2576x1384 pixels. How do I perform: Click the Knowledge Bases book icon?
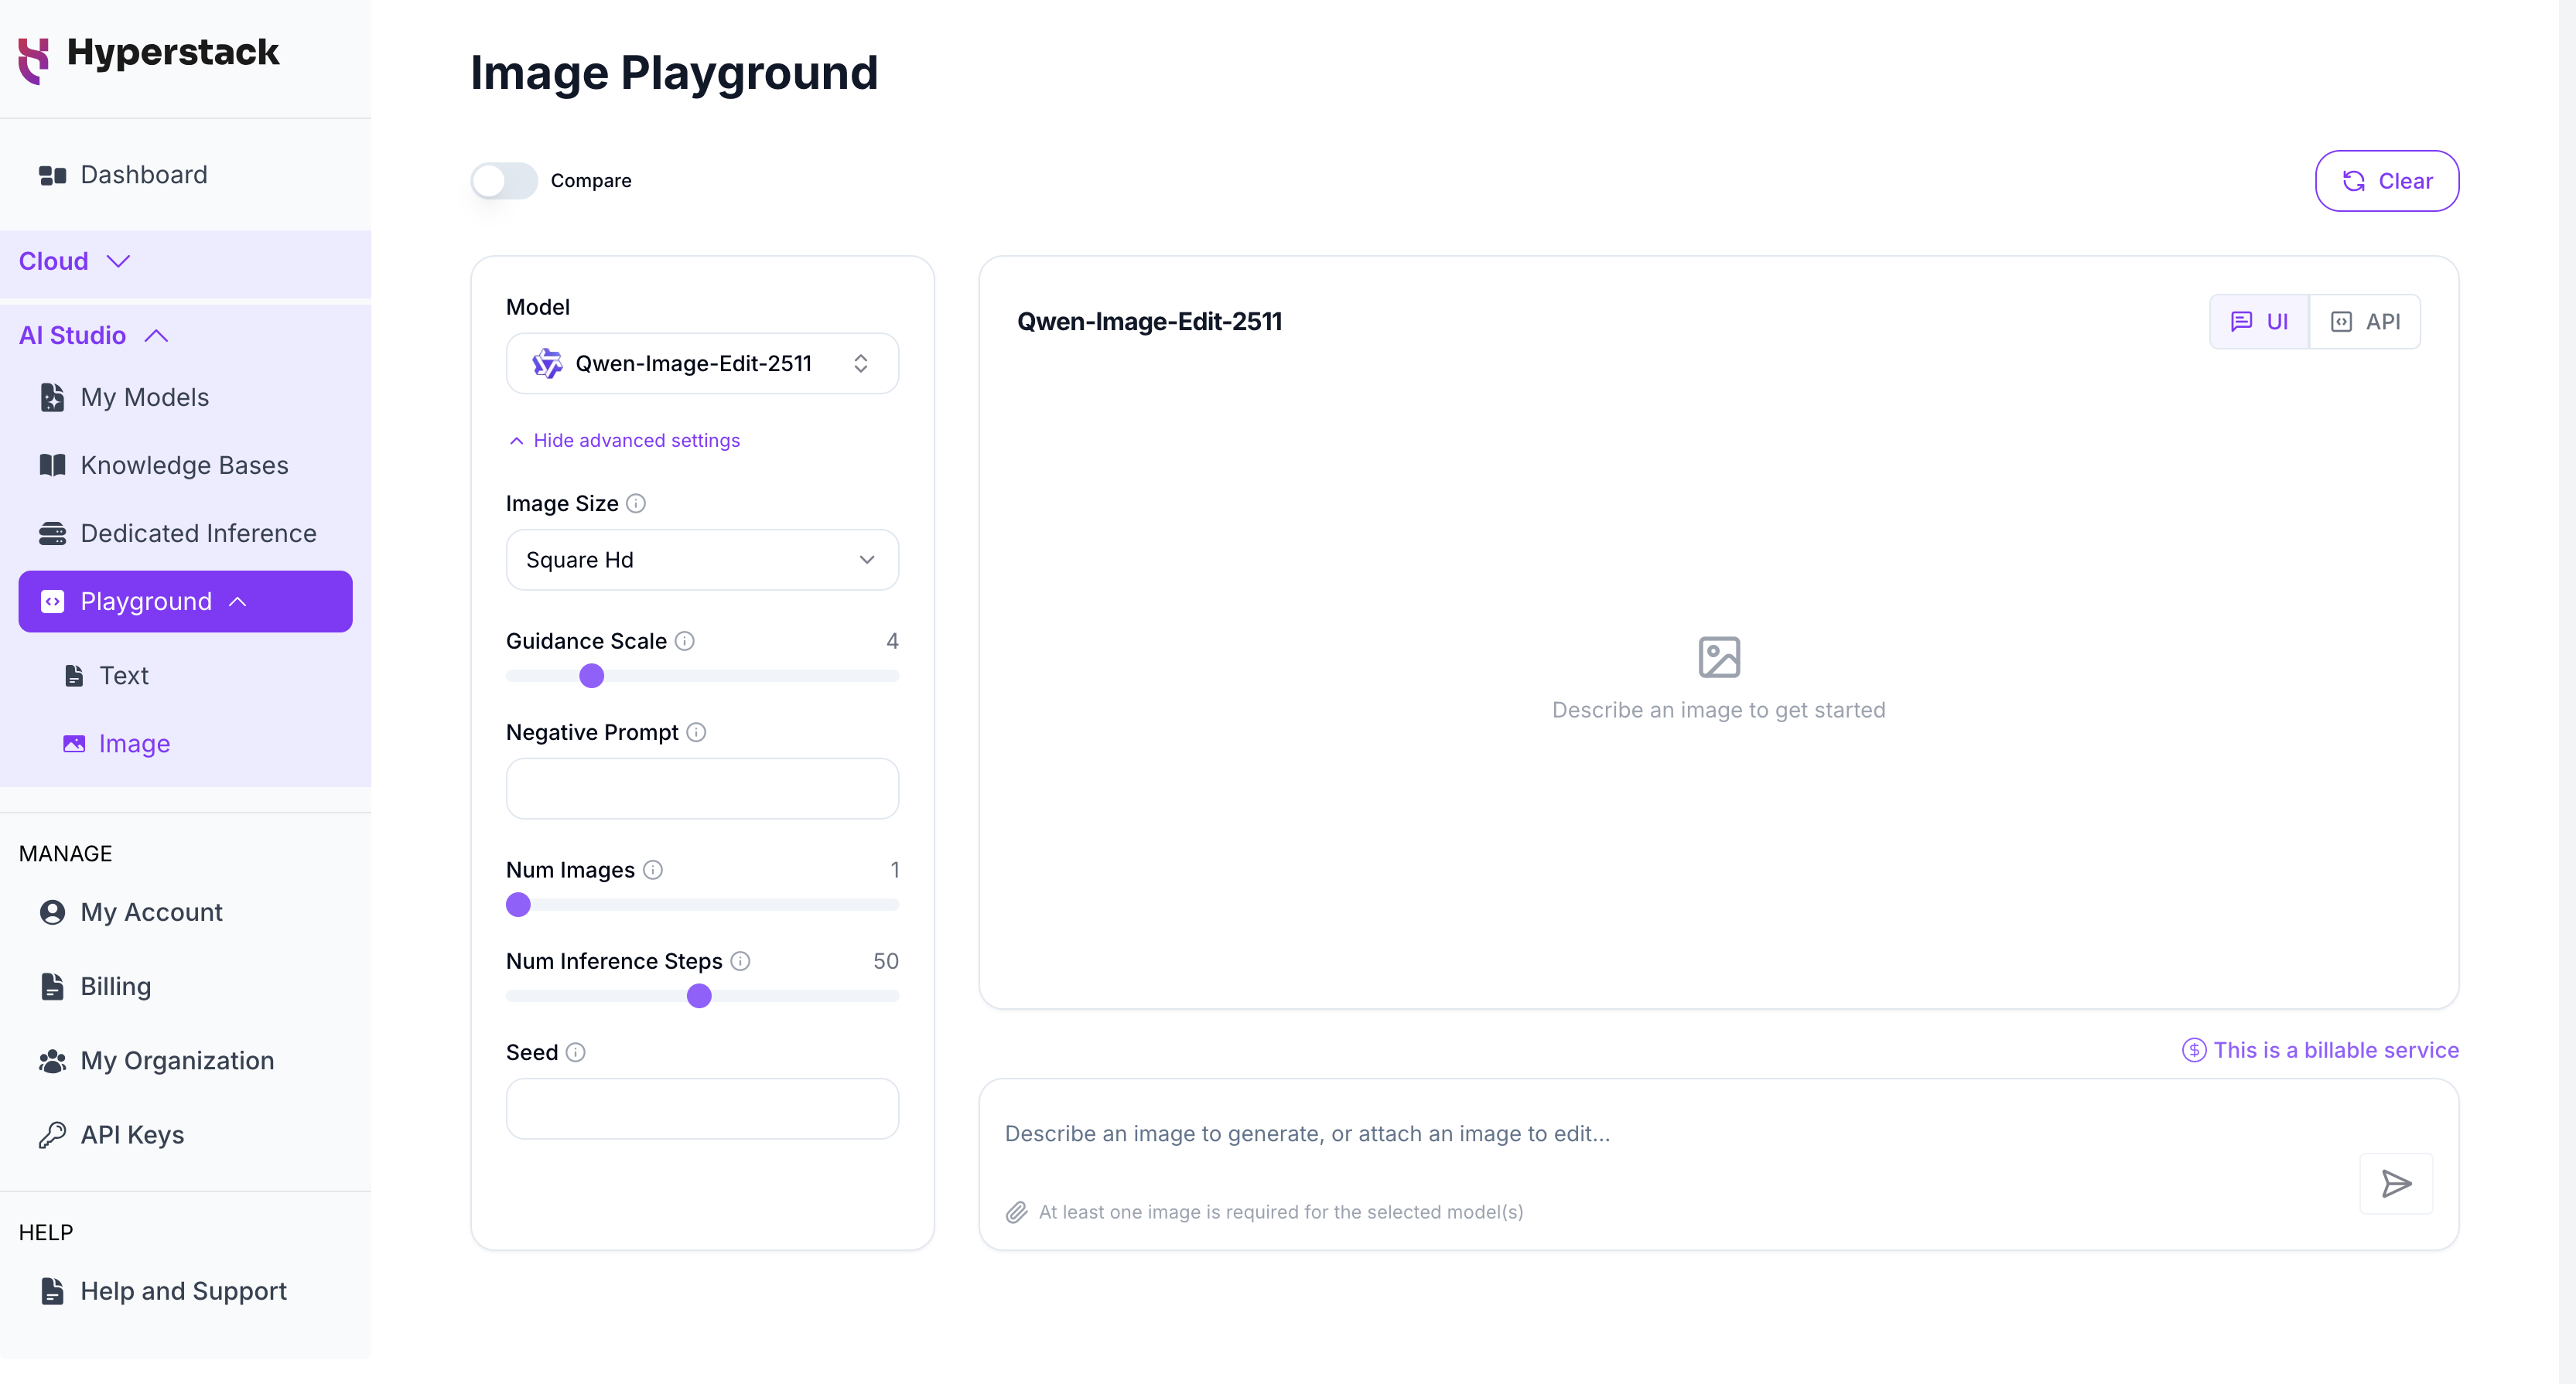(x=52, y=465)
